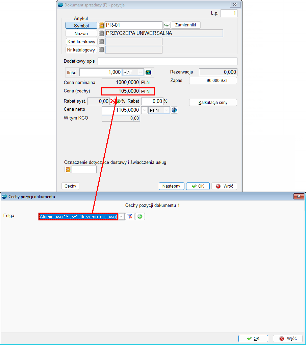The width and height of the screenshot is (306, 345).
Task: Expand the Felga dropdown list
Action: click(121, 217)
